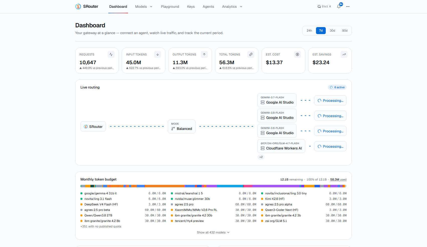Click the Processing button for Gemini-3.6-Flash
This screenshot has height=247, width=427.
[330, 131]
